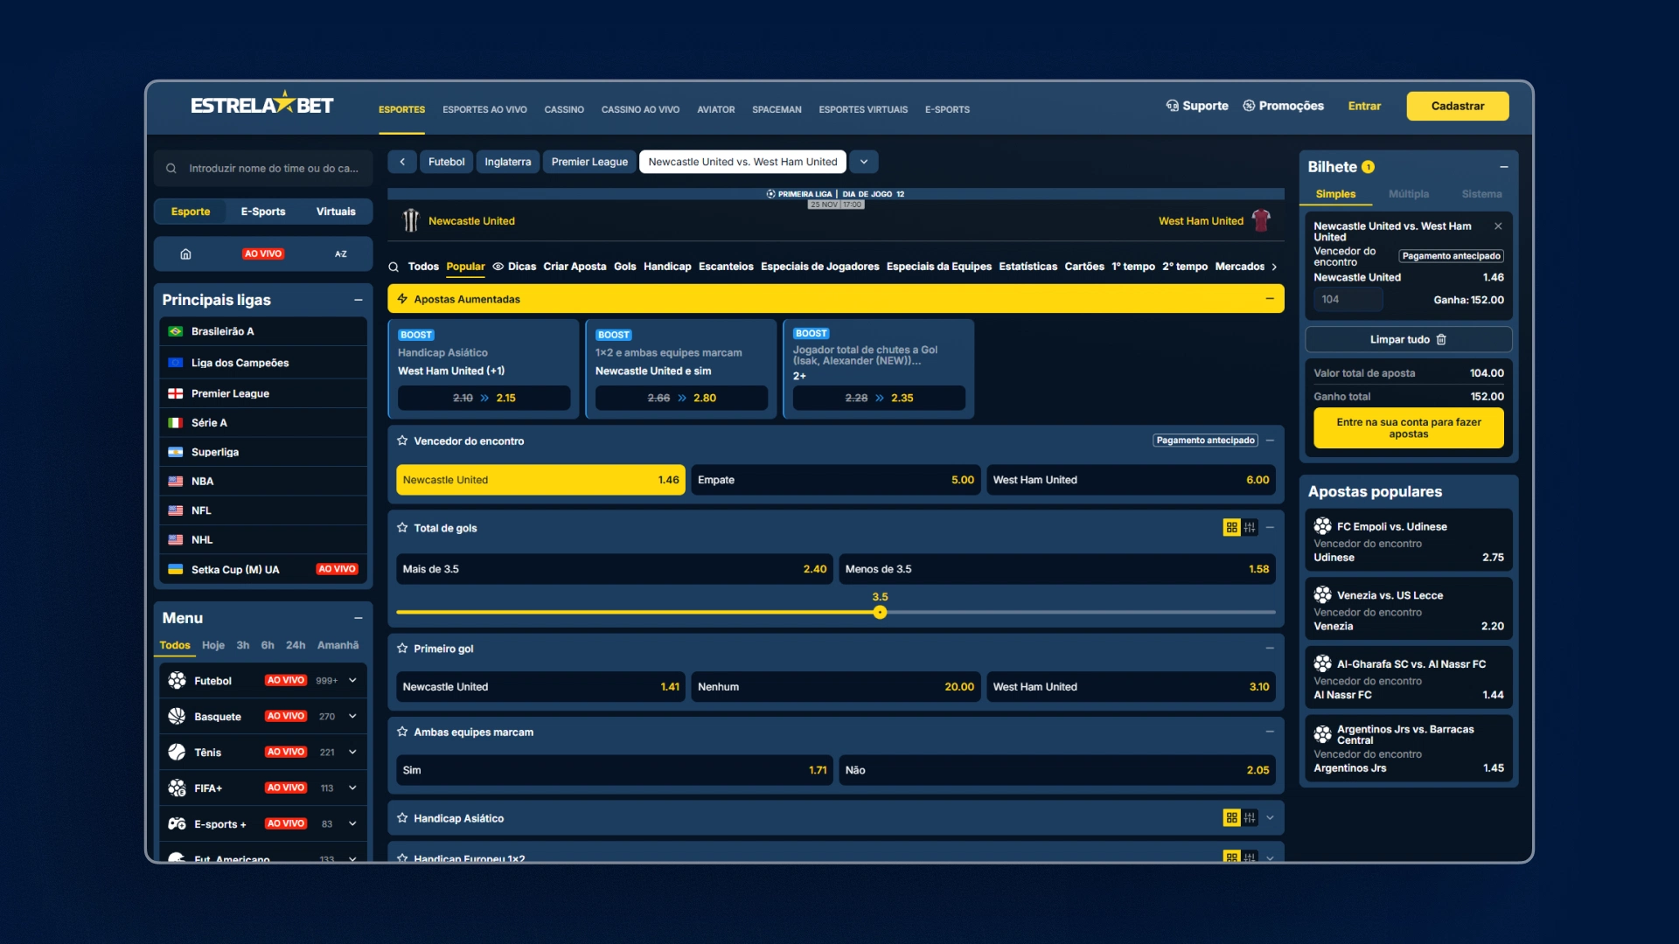Viewport: 1679px width, 944px height.
Task: Select Nenhum first goal at 20.00
Action: click(x=835, y=687)
